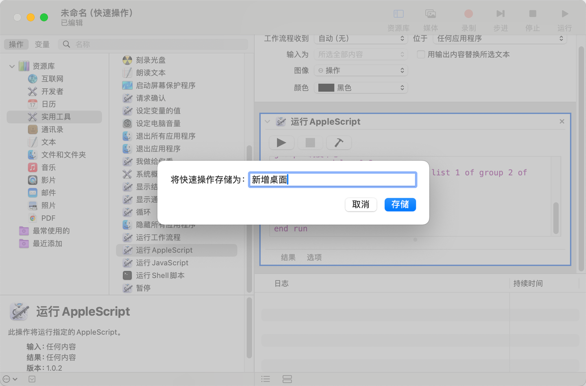
Task: Enable 用输出内容替换所选文本 checkbox
Action: [421, 54]
